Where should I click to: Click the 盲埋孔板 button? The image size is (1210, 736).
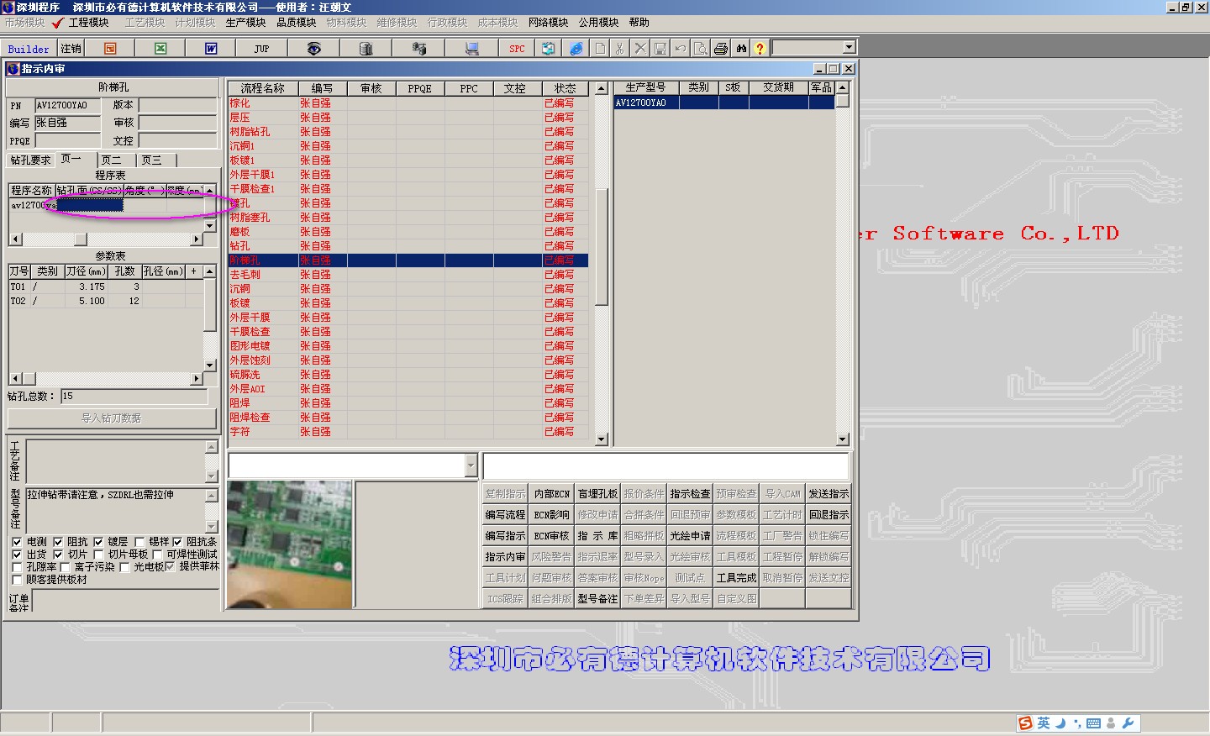pyautogui.click(x=597, y=494)
